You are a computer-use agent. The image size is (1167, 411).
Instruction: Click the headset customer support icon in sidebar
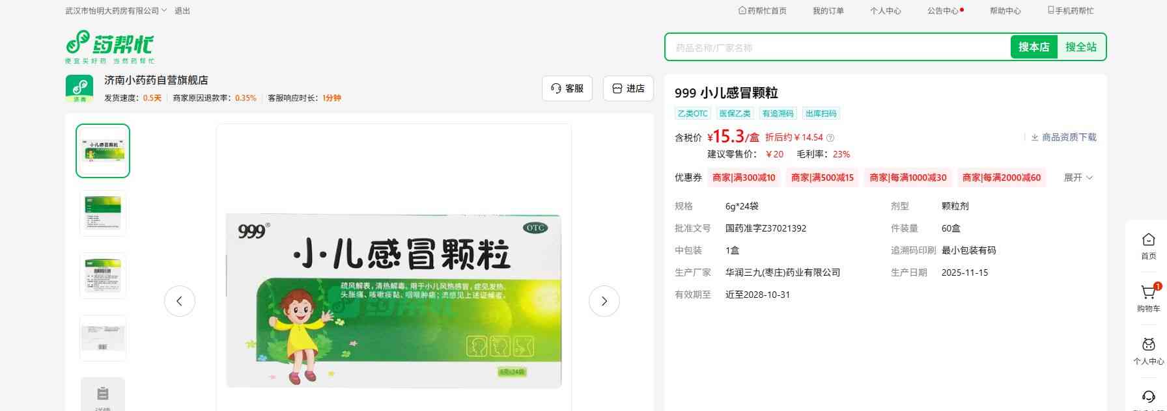pos(1148,397)
